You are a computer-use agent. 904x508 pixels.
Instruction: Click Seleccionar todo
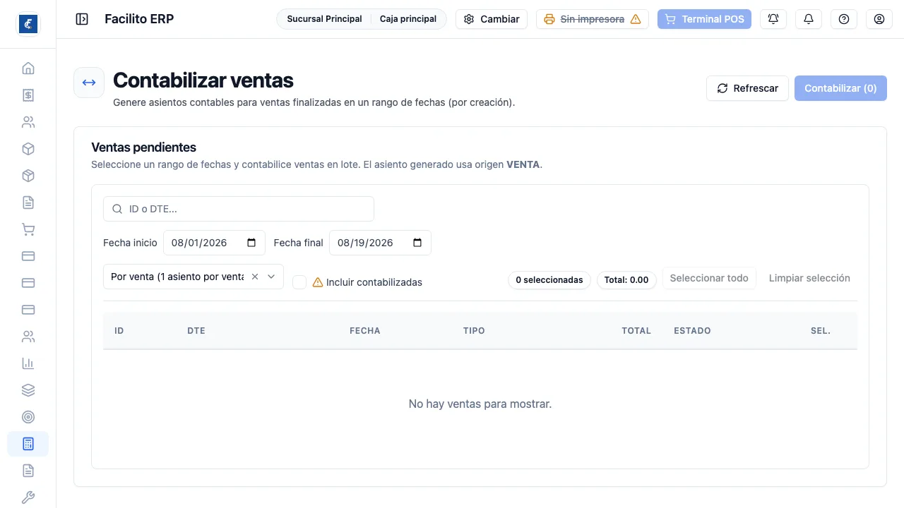click(709, 278)
